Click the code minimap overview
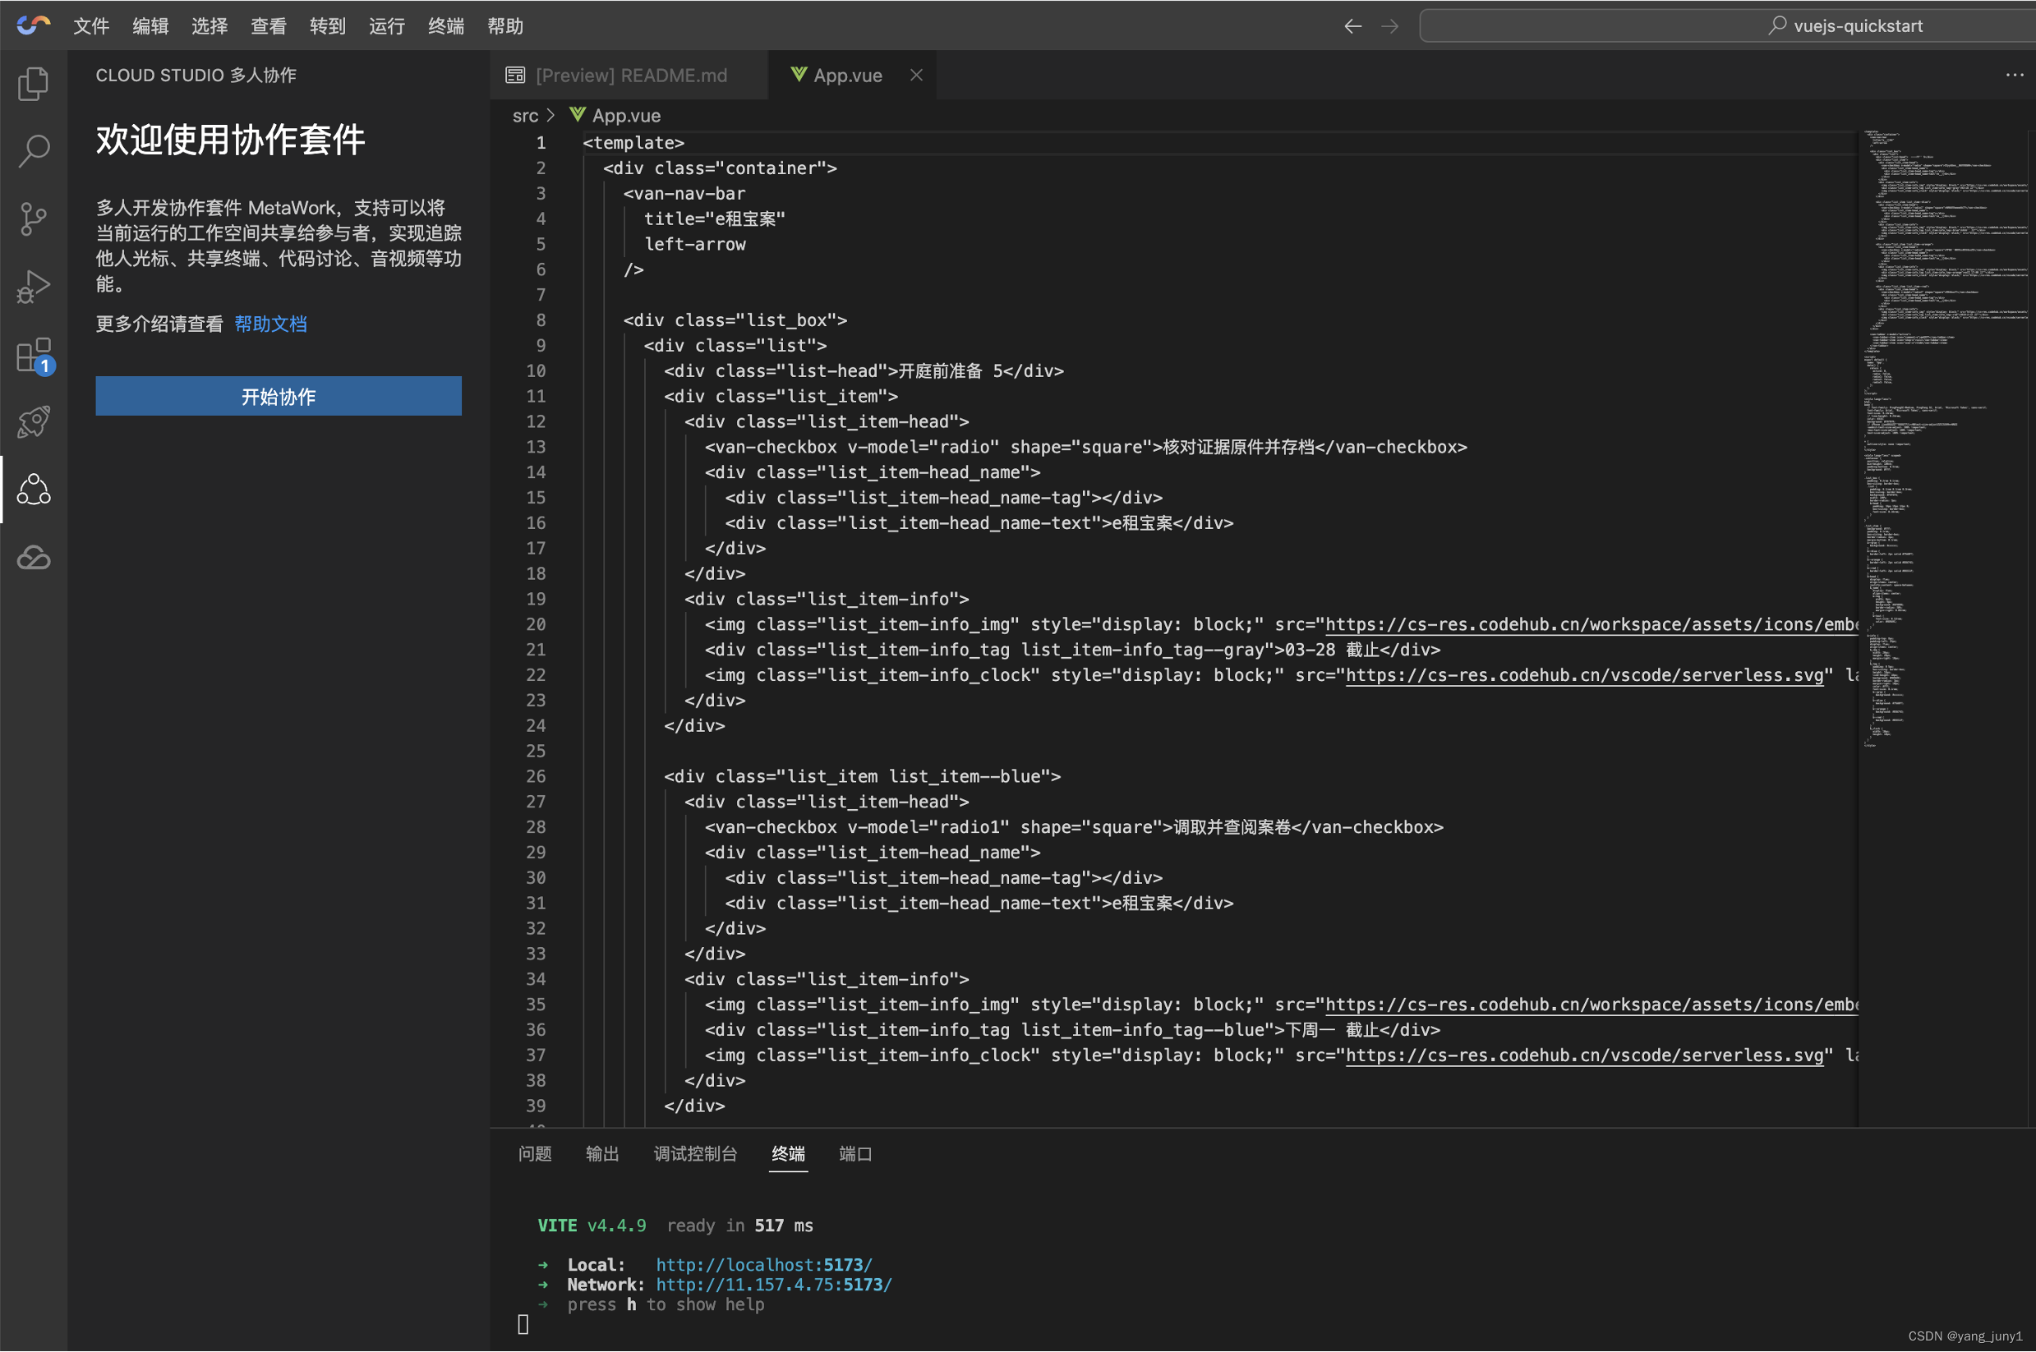 click(1945, 439)
